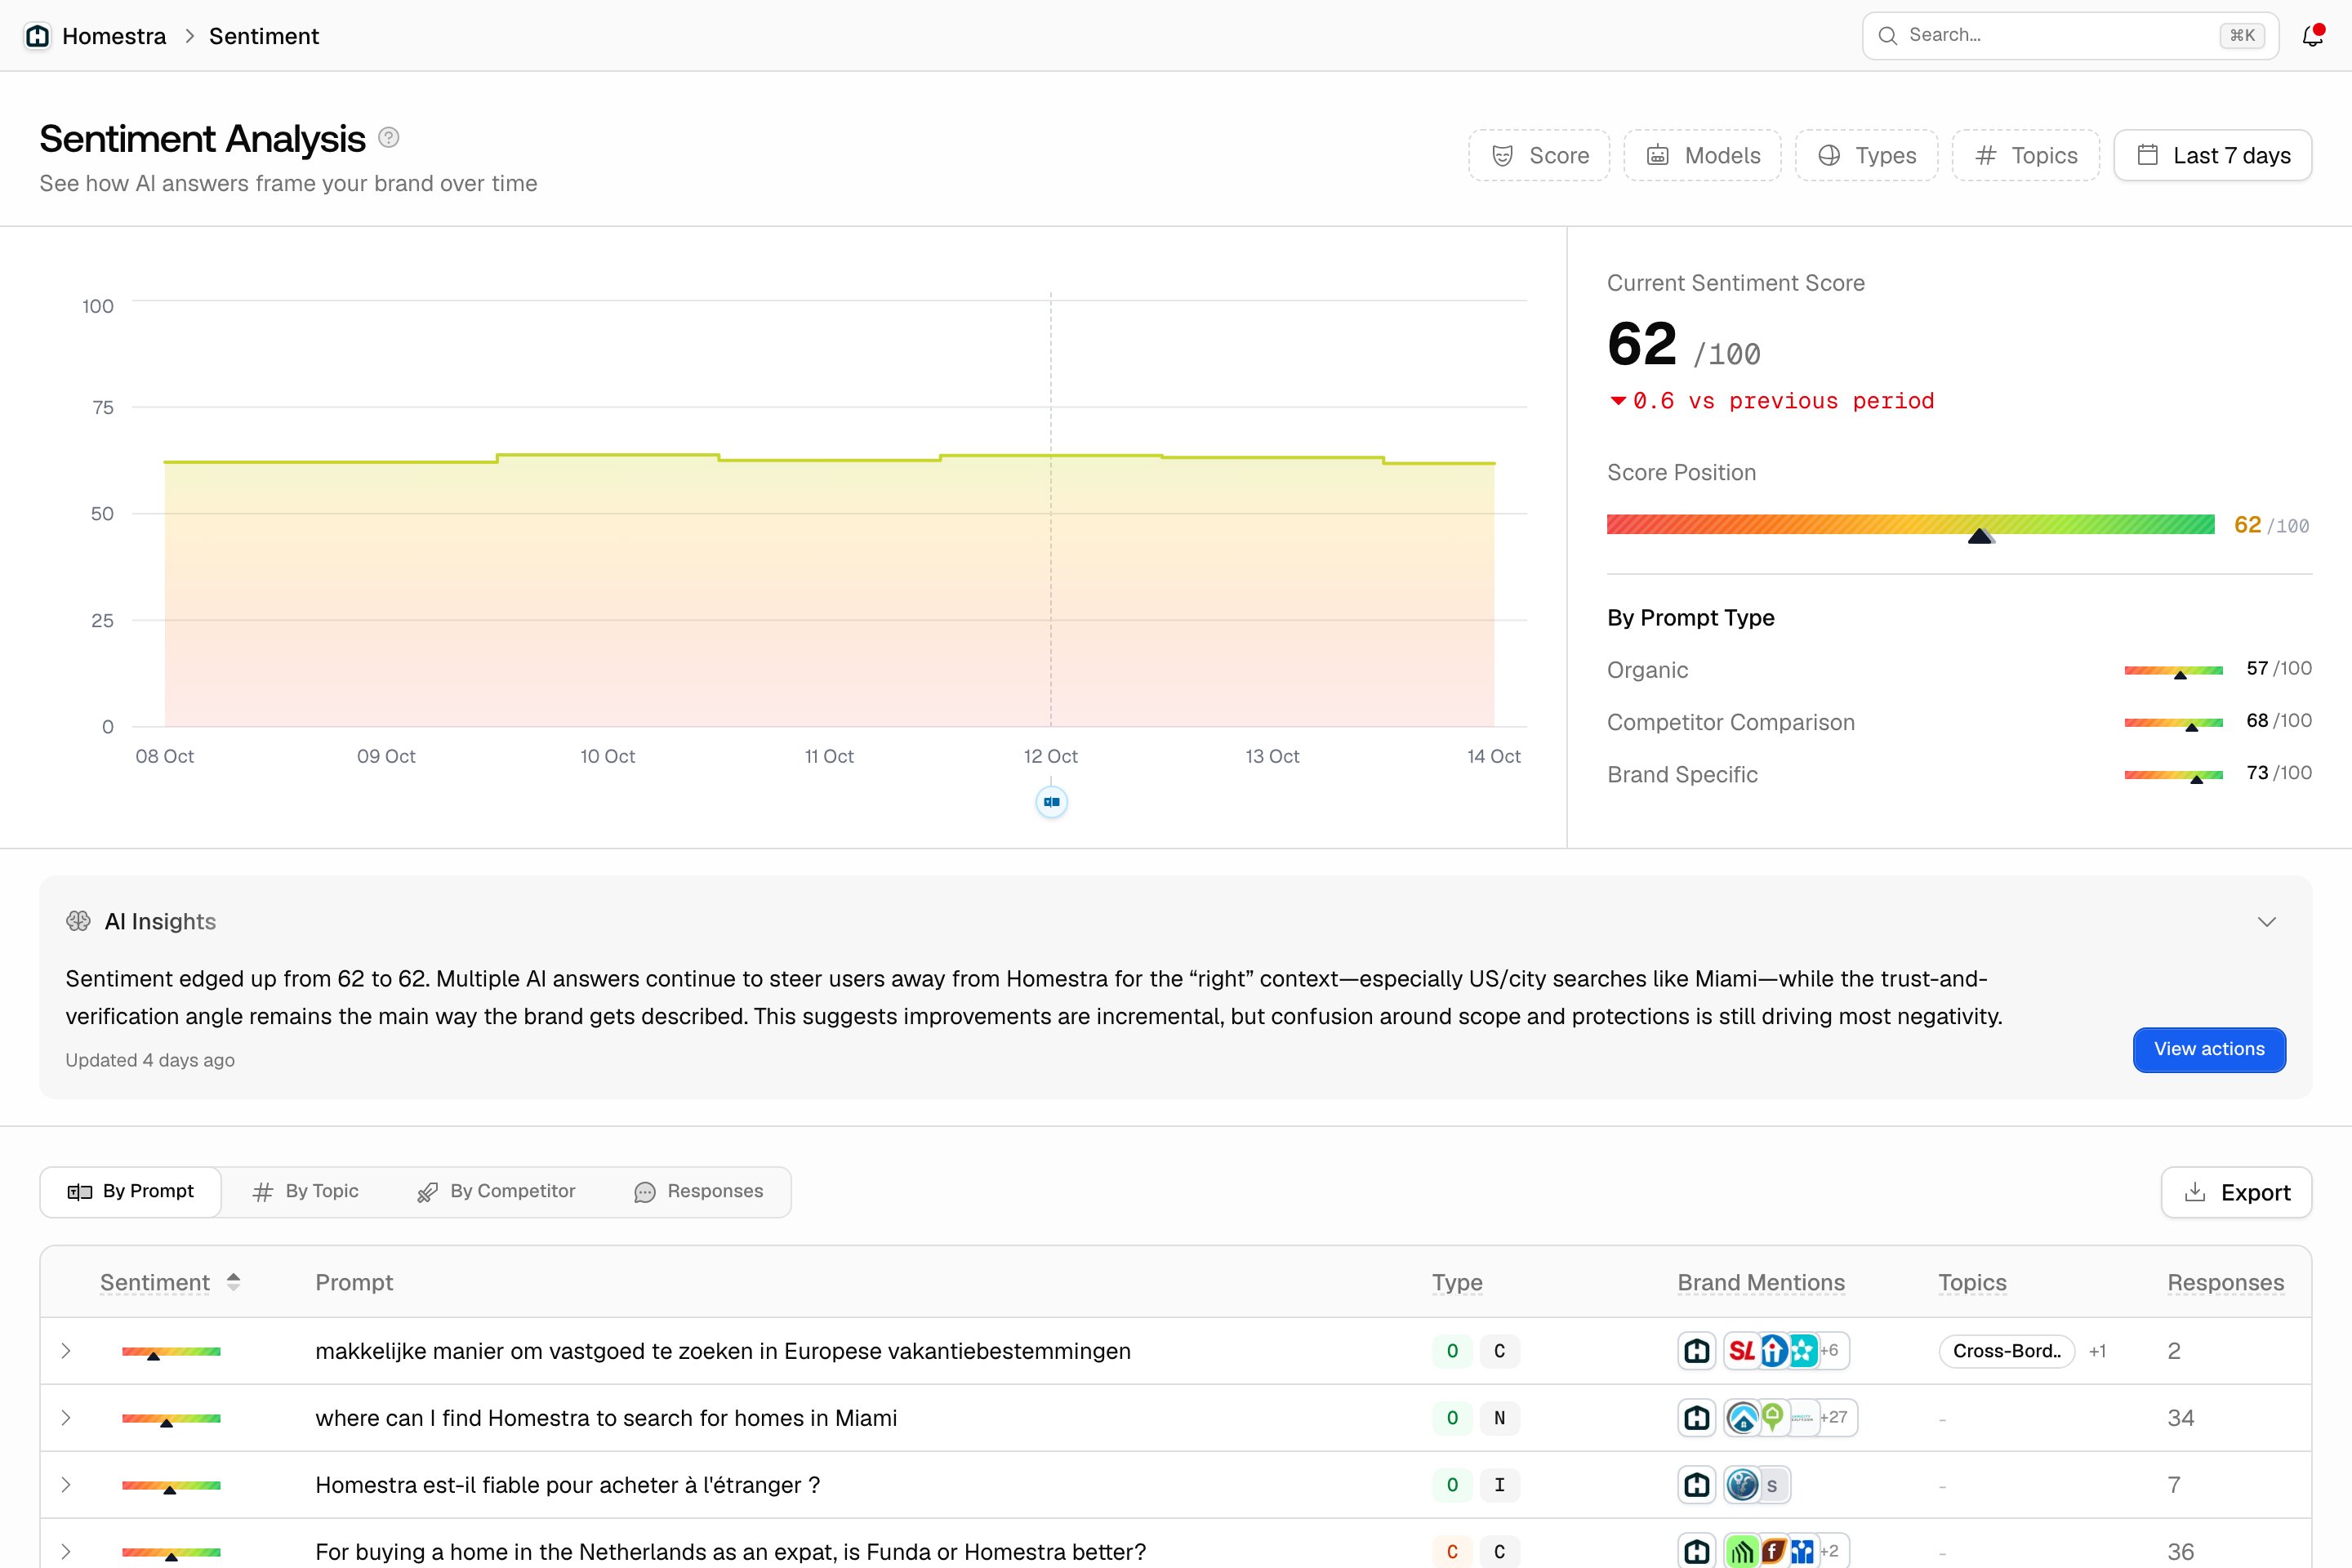Click the +27 brand mentions overflow

pyautogui.click(x=1834, y=1418)
